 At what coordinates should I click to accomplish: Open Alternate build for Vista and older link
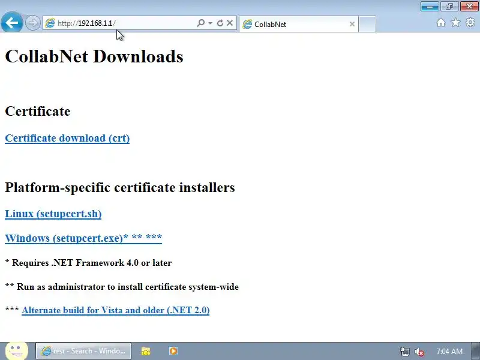[116, 310]
